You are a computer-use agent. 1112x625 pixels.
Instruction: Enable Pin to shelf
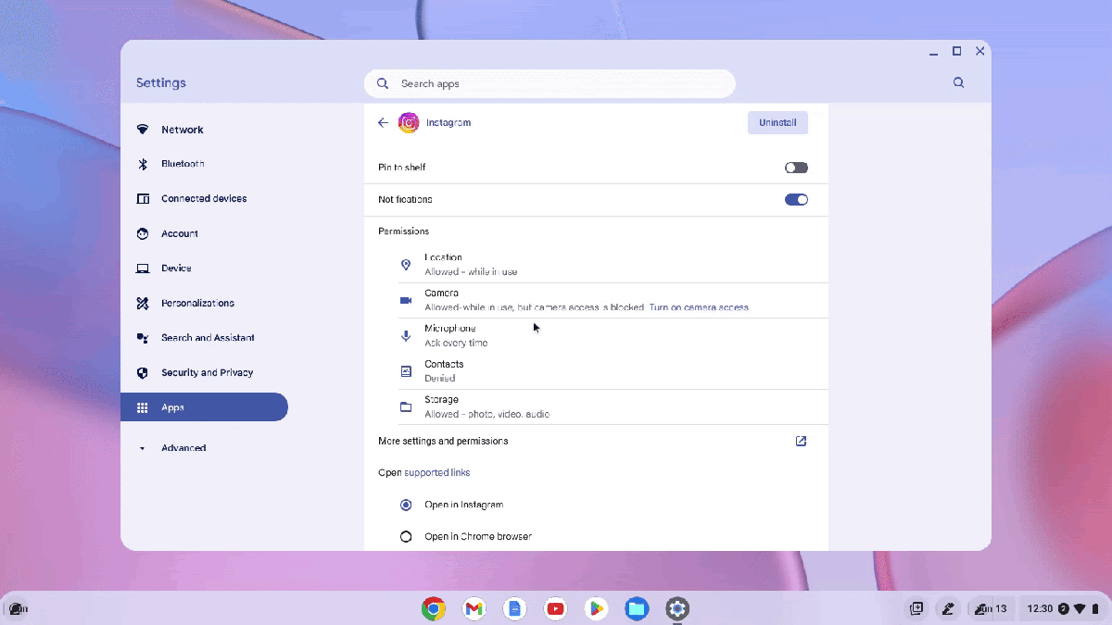point(795,167)
